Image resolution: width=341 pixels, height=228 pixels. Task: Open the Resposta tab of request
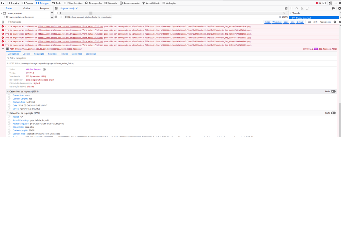(x=52, y=54)
